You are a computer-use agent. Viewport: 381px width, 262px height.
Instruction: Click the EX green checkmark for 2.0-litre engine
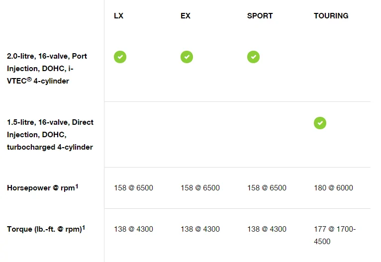pyautogui.click(x=187, y=57)
